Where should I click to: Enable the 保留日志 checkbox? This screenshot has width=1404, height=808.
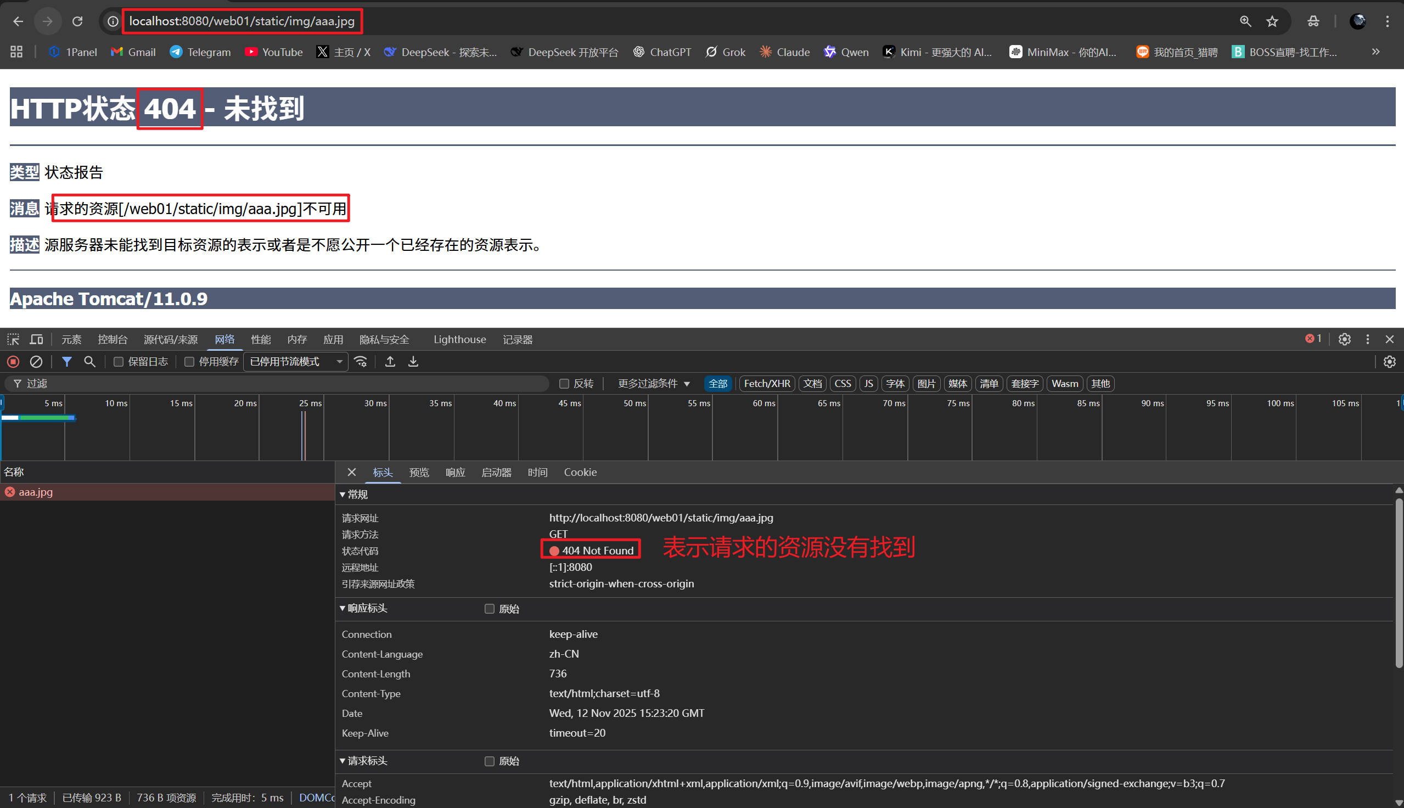click(x=118, y=362)
